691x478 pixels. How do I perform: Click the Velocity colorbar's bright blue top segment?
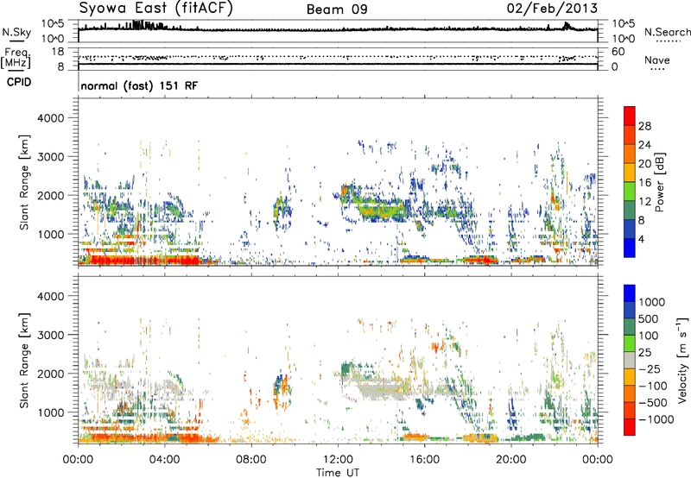pos(630,293)
